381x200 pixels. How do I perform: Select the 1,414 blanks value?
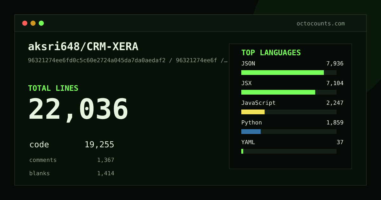106,173
